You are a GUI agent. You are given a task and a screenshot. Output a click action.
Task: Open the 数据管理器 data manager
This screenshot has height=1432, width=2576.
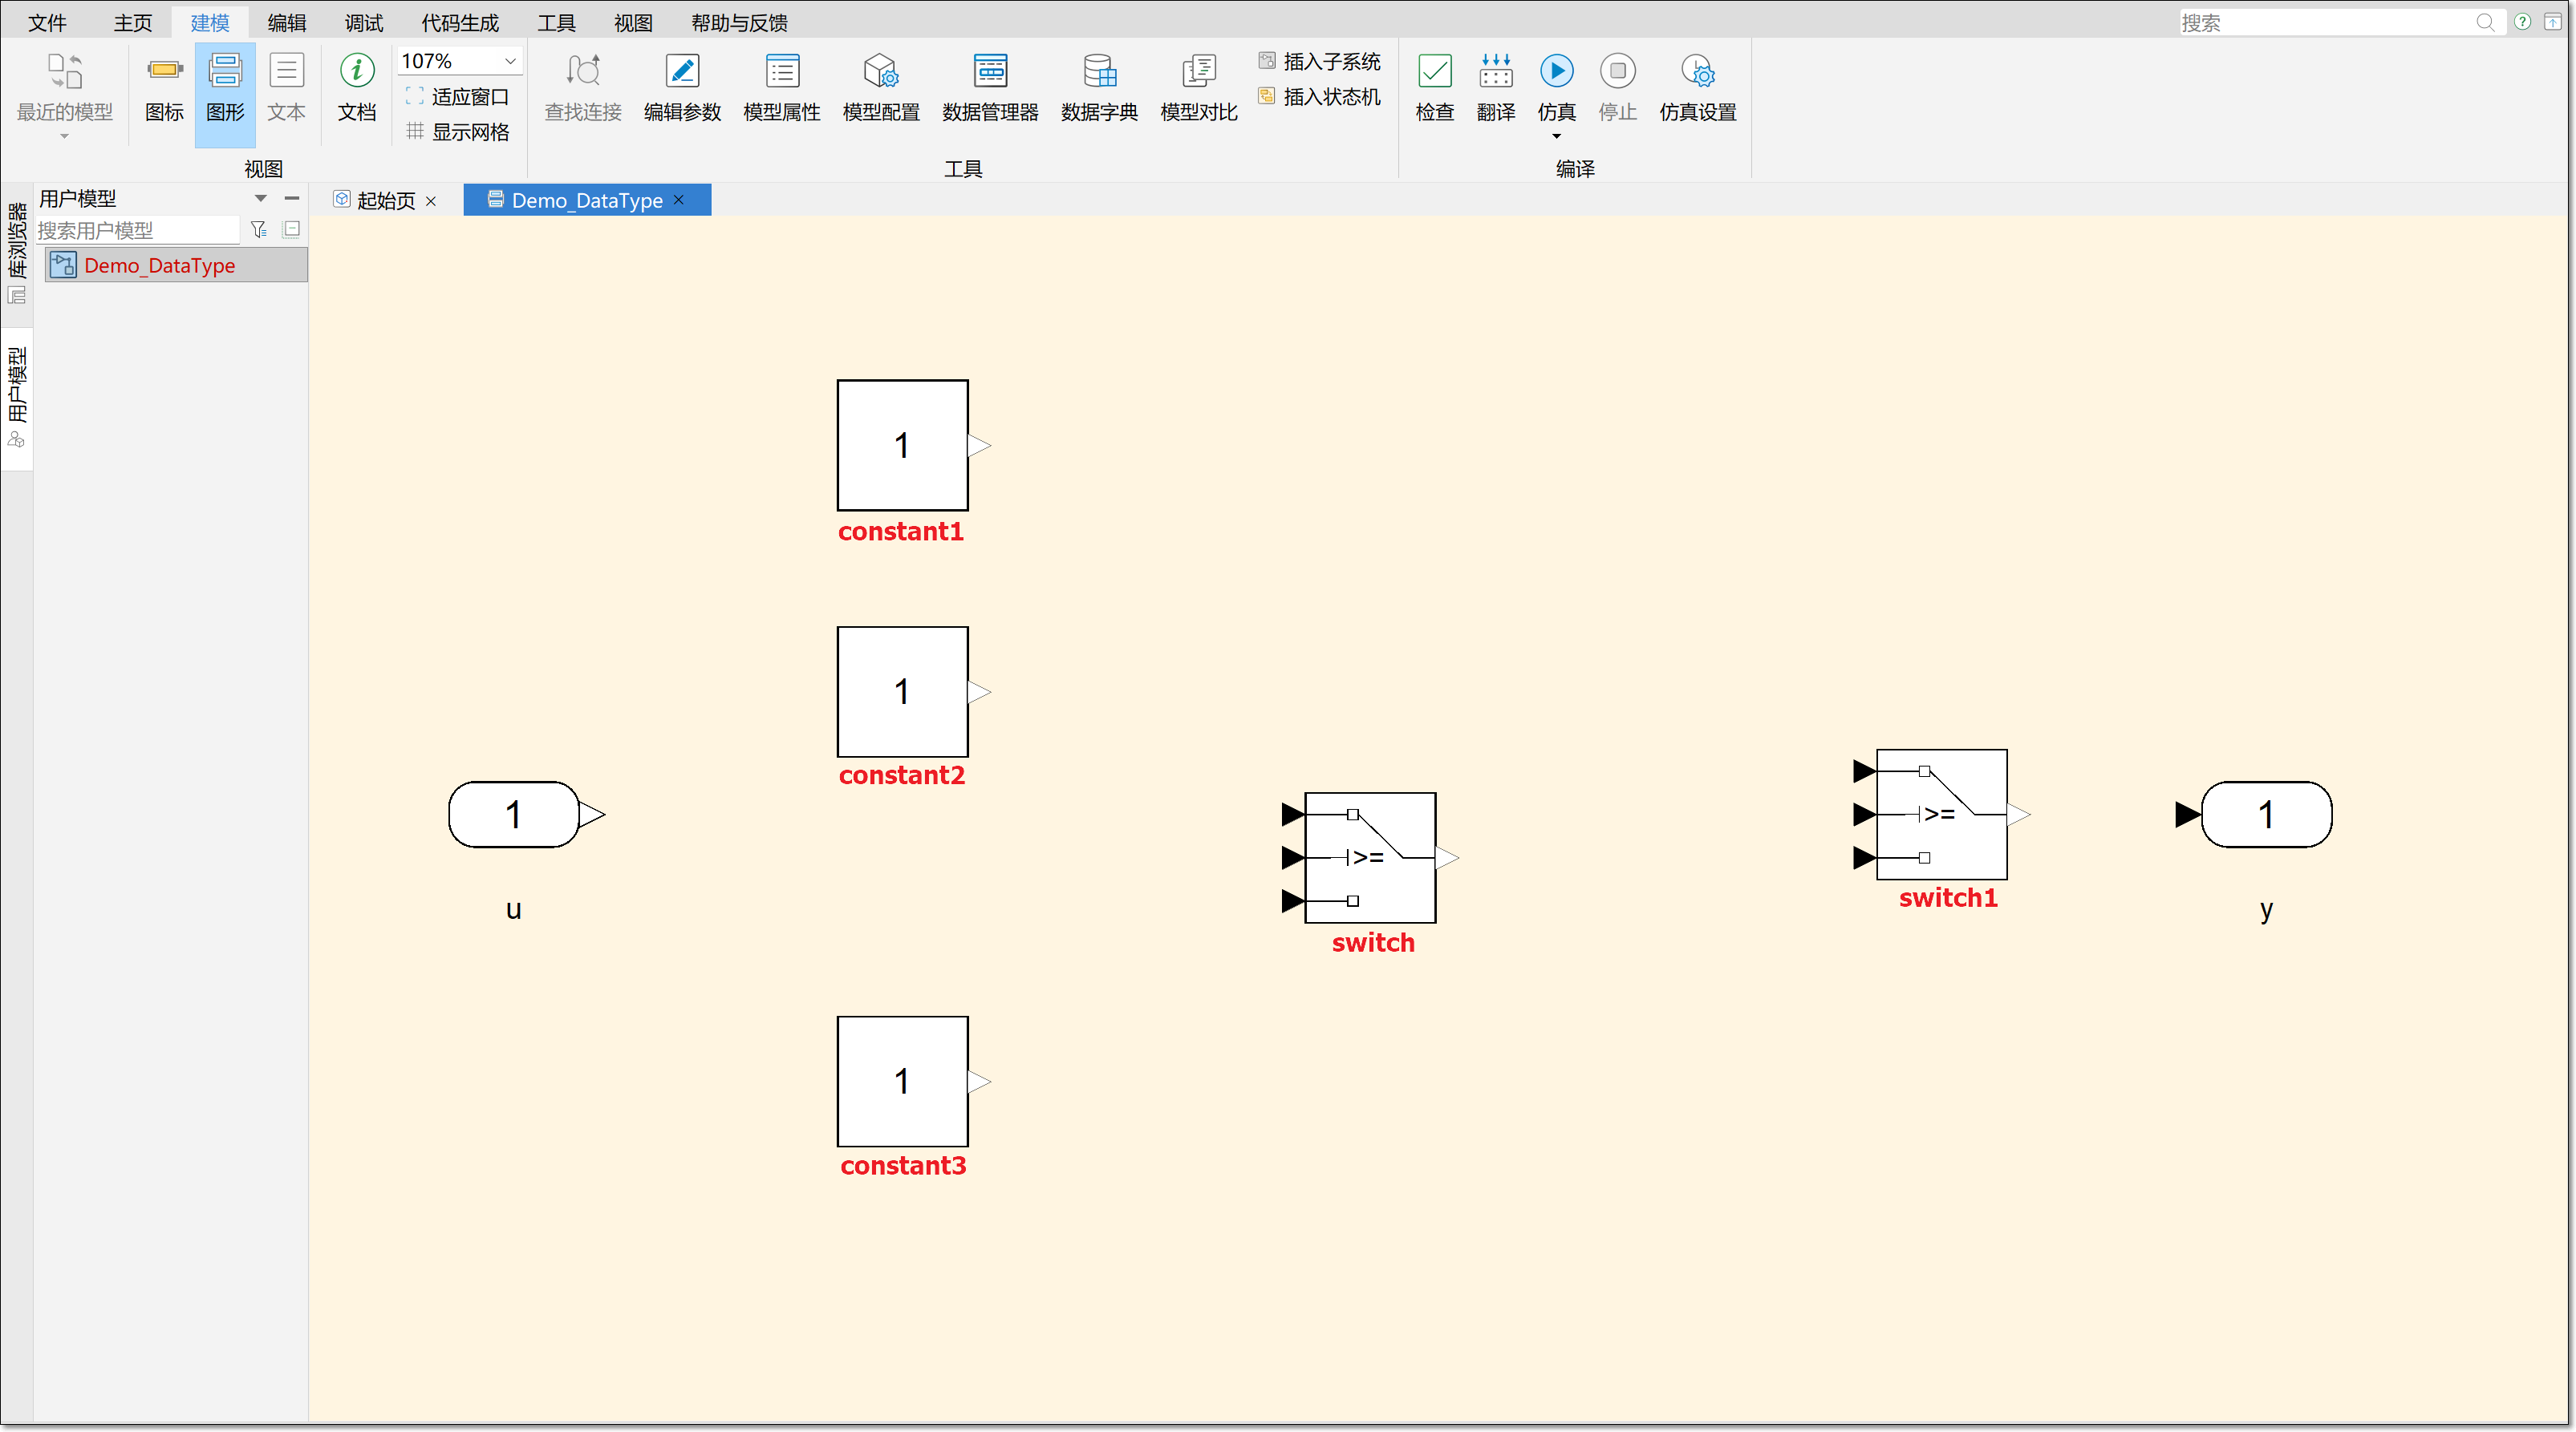(x=990, y=88)
